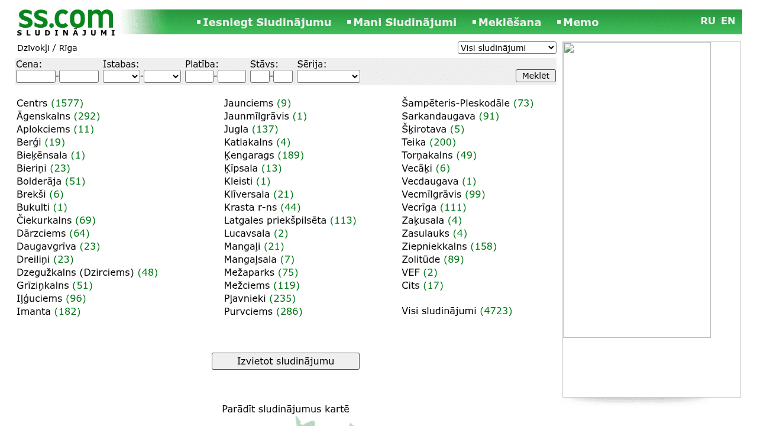The height and width of the screenshot is (426, 757).
Task: Click the Dzīvokļi breadcrumb link
Action: click(x=33, y=48)
